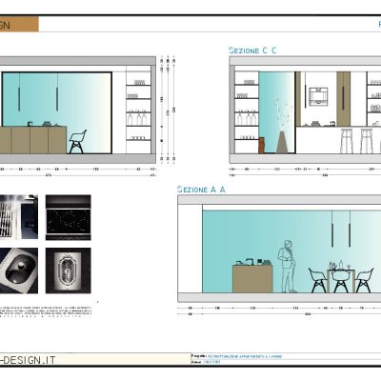Select the lone chair in the top-left section

77,142
